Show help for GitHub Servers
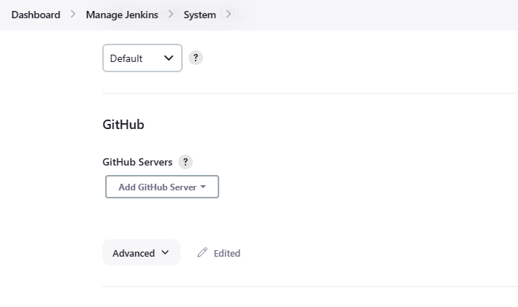518x307 pixels. 186,162
